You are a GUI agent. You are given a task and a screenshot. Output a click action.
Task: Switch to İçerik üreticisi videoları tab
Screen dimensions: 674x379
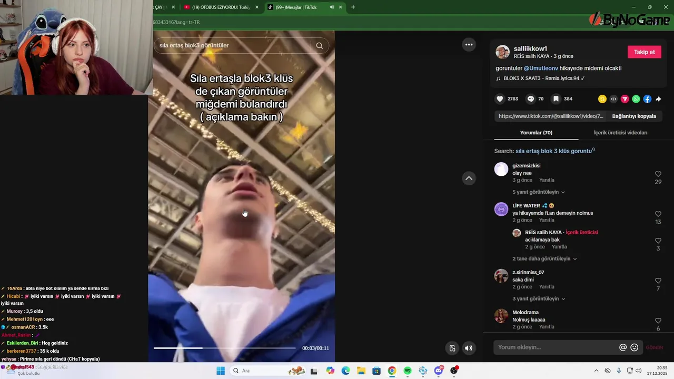coord(620,133)
